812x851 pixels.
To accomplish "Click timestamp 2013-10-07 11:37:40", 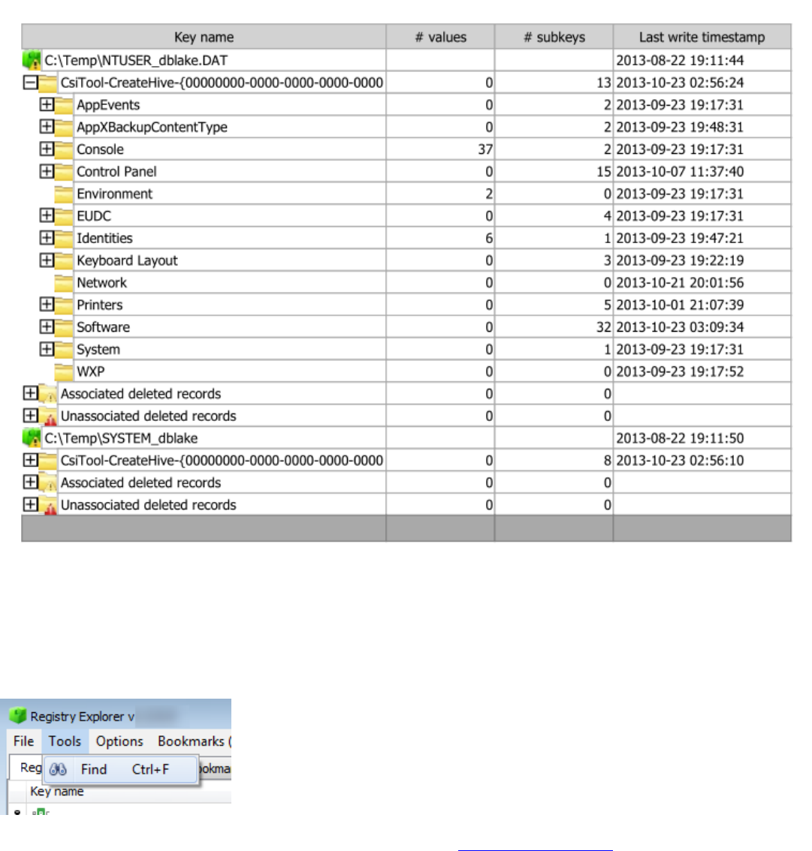I will coord(680,172).
